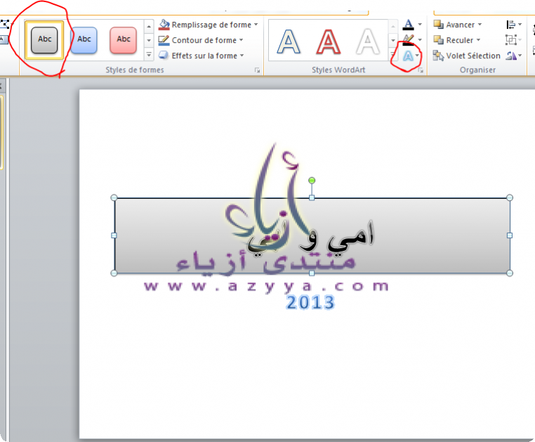Apply the red Abc shape style
Image resolution: width=535 pixels, height=442 pixels.
(124, 40)
